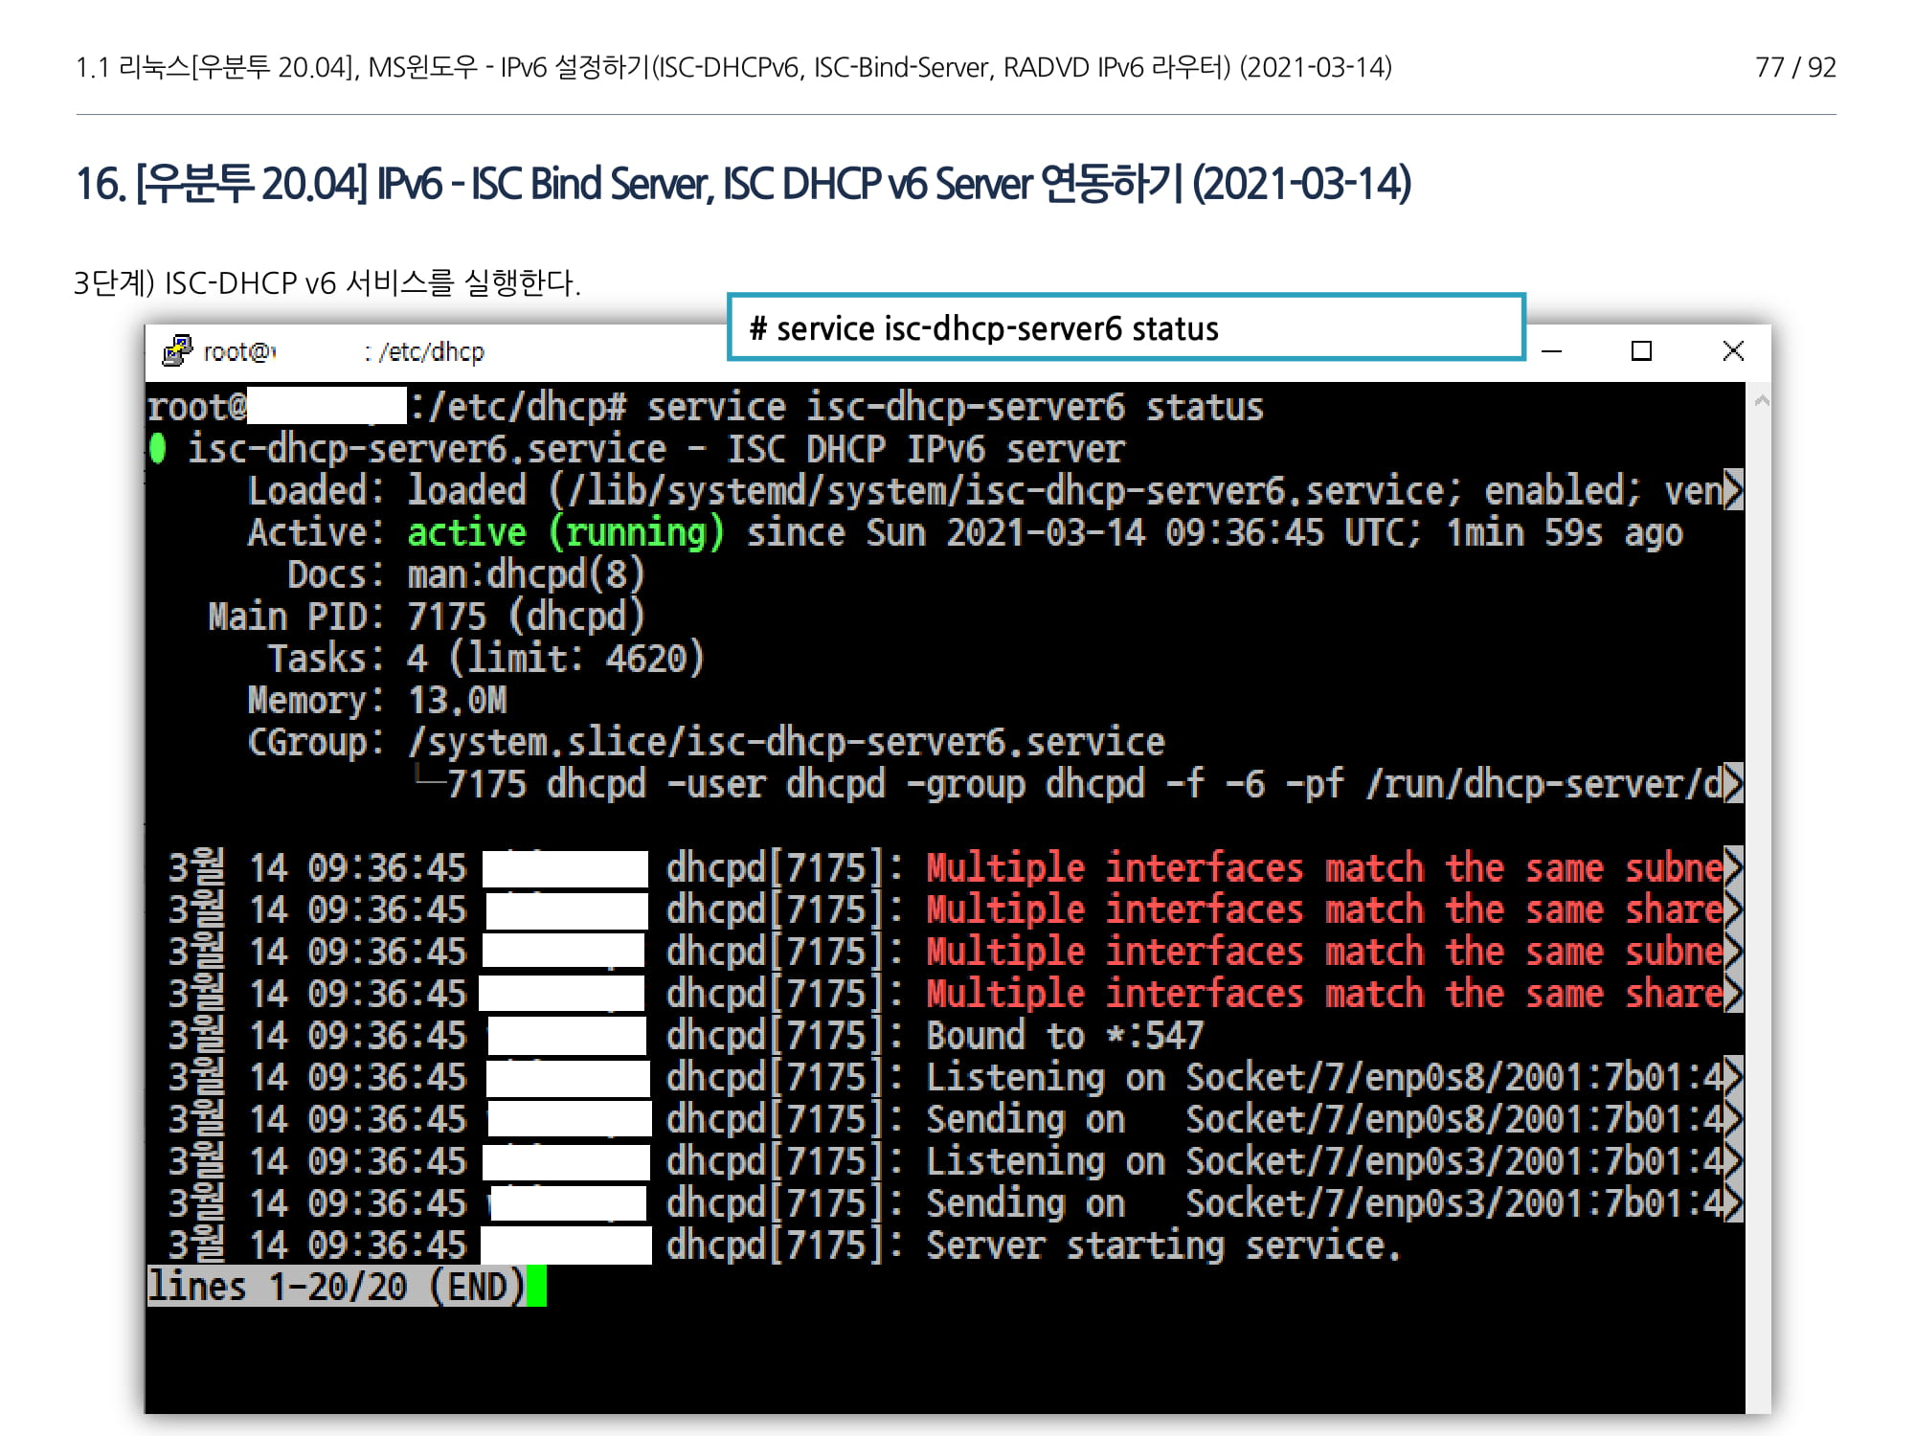Click the PuTTY icon in the title bar
Viewport: 1915px width, 1436px height.
(x=177, y=351)
